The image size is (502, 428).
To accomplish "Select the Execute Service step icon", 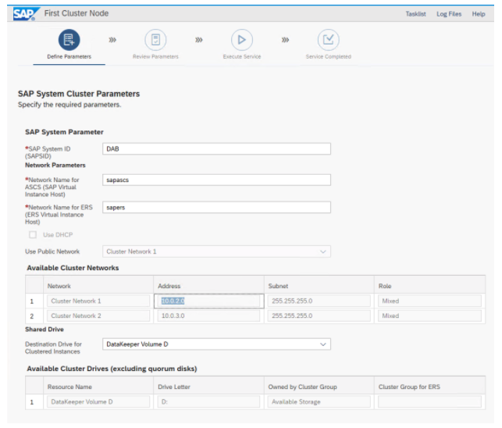I will 242,40.
